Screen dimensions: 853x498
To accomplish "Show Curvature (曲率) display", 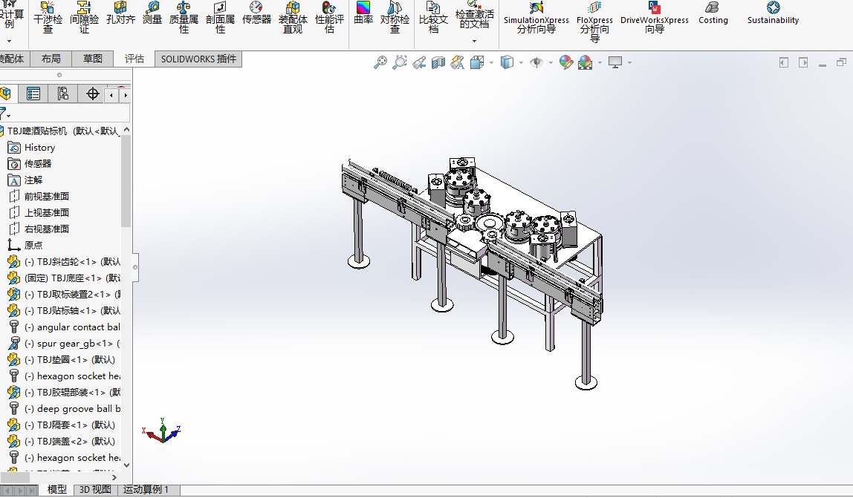I will [x=363, y=13].
